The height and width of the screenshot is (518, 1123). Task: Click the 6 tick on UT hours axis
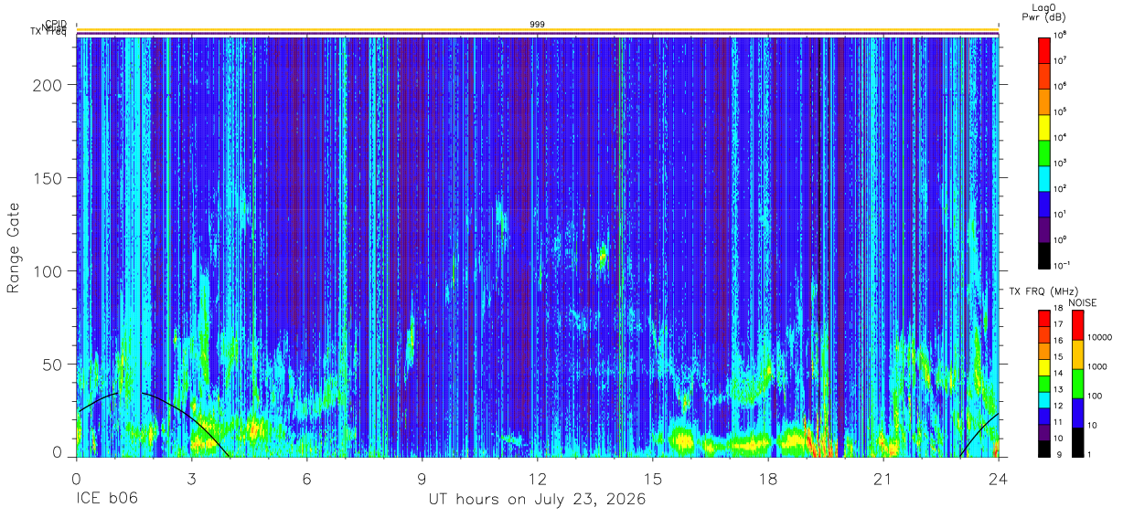307,478
